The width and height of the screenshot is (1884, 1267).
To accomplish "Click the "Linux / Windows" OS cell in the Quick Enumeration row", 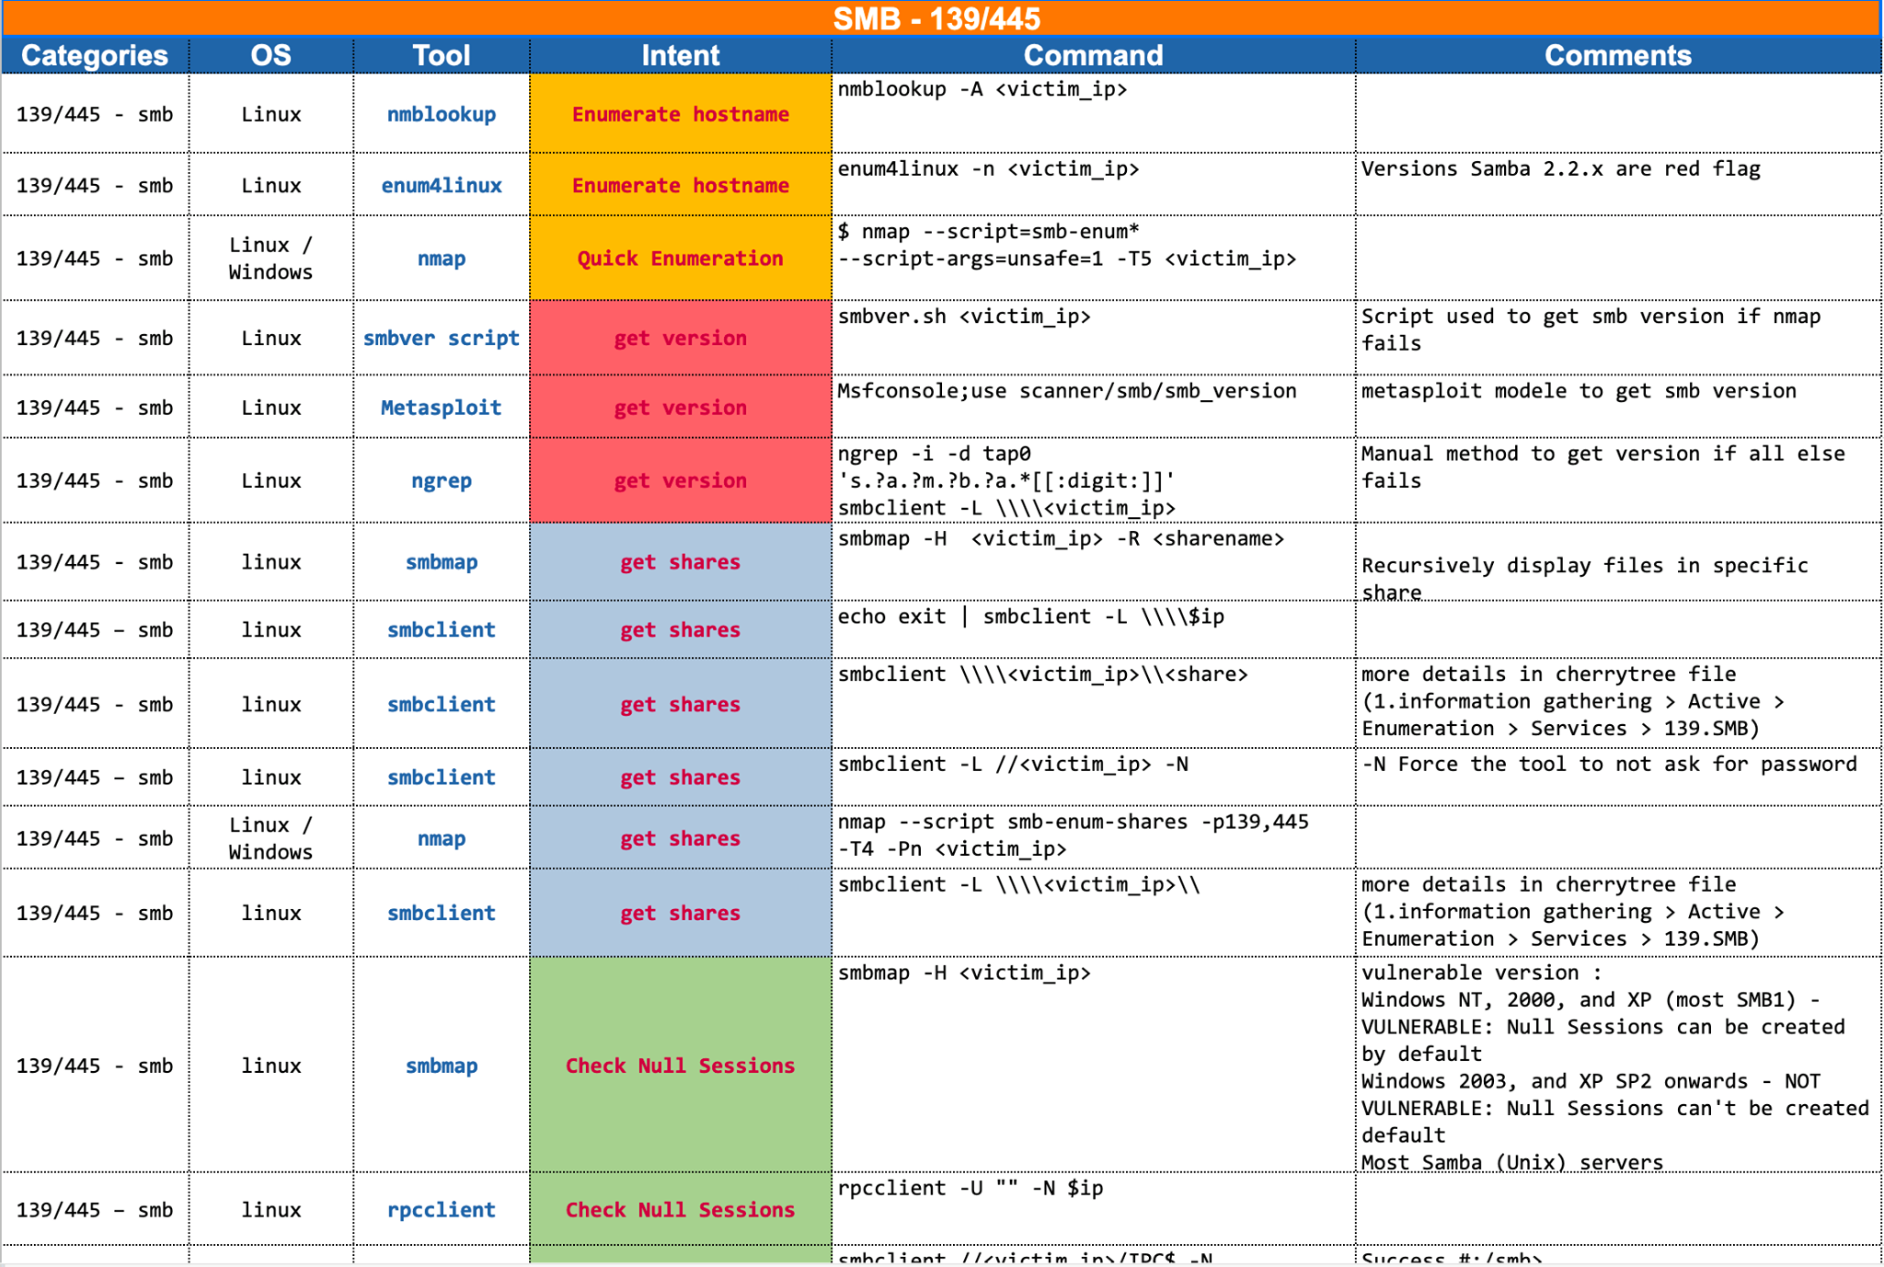I will 271,259.
